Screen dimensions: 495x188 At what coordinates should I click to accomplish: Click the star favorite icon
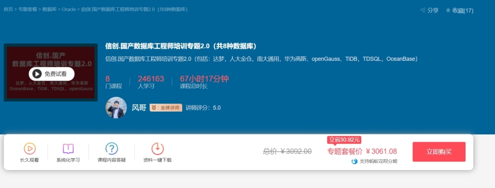point(448,10)
